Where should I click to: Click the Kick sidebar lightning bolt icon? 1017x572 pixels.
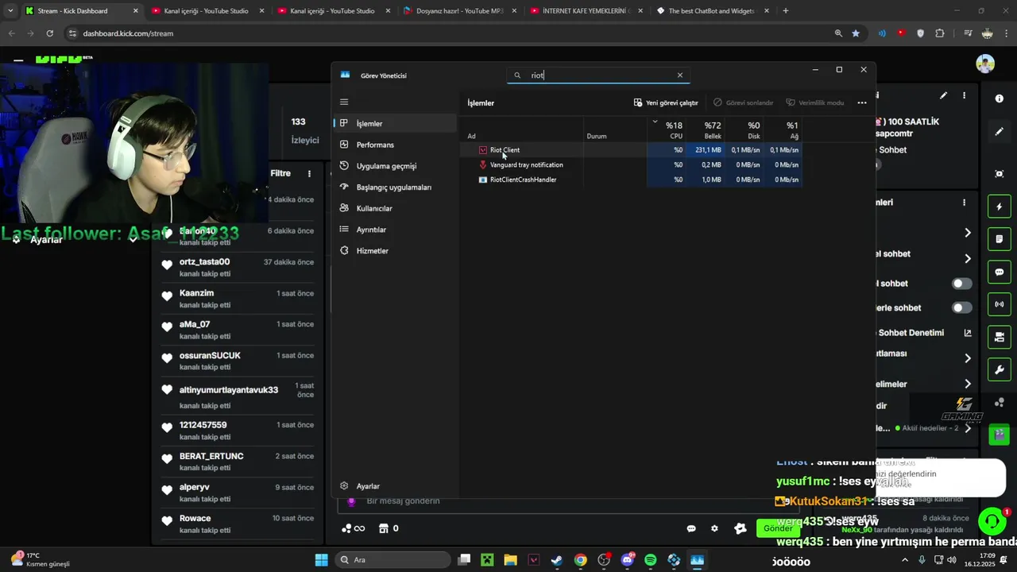point(1000,207)
